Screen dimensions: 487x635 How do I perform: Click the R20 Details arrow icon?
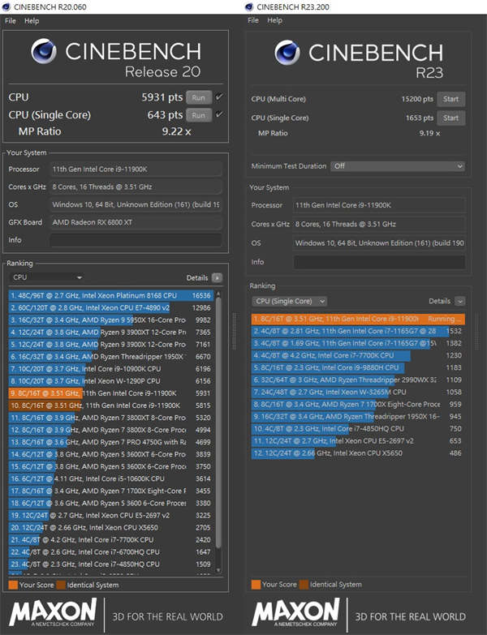click(218, 278)
